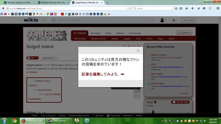221x124 pixels.
Task: Reload the page with refresh icon
Action: click(130, 8)
